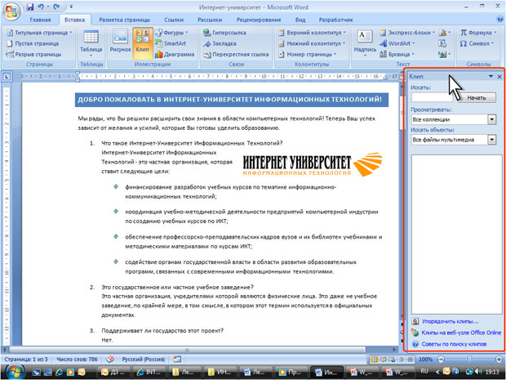506x380 pixels.
Task: Switch to Draft view
Action: 410,359
